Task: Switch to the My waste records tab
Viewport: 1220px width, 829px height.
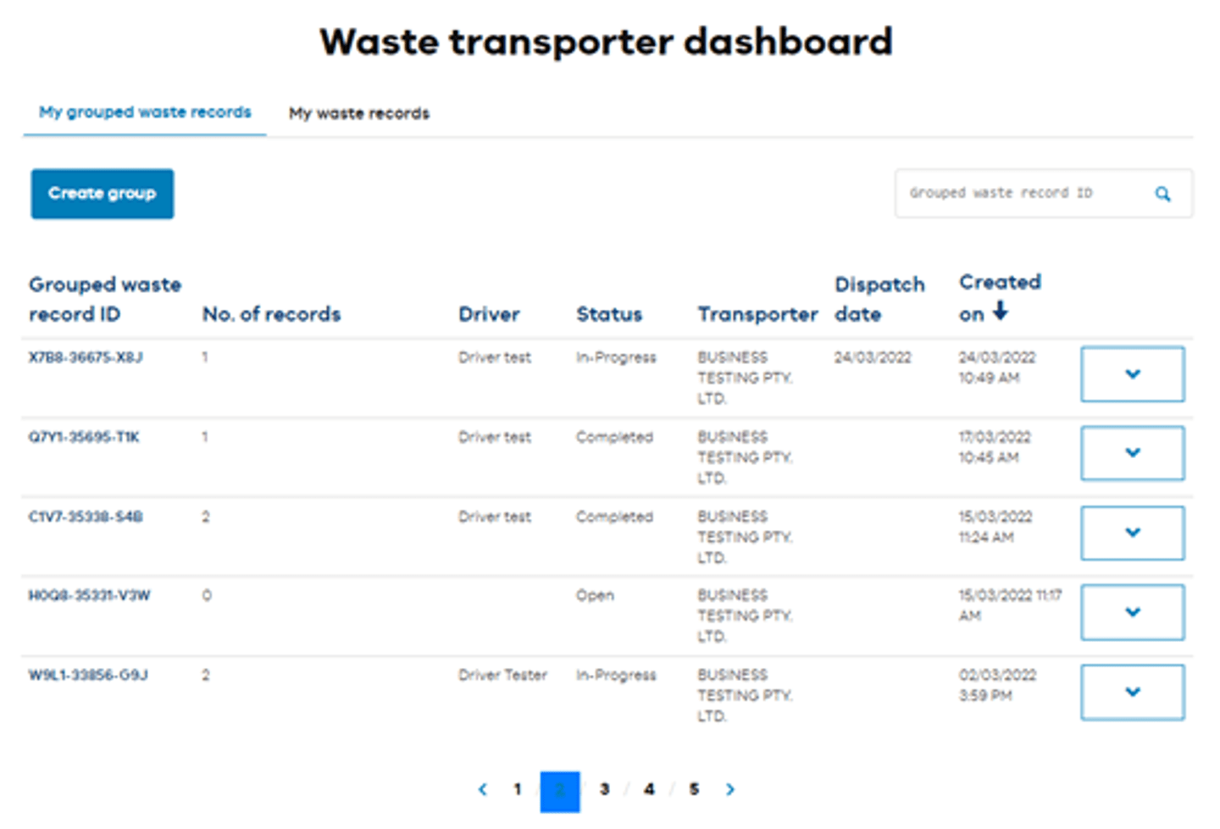Action: [x=358, y=113]
